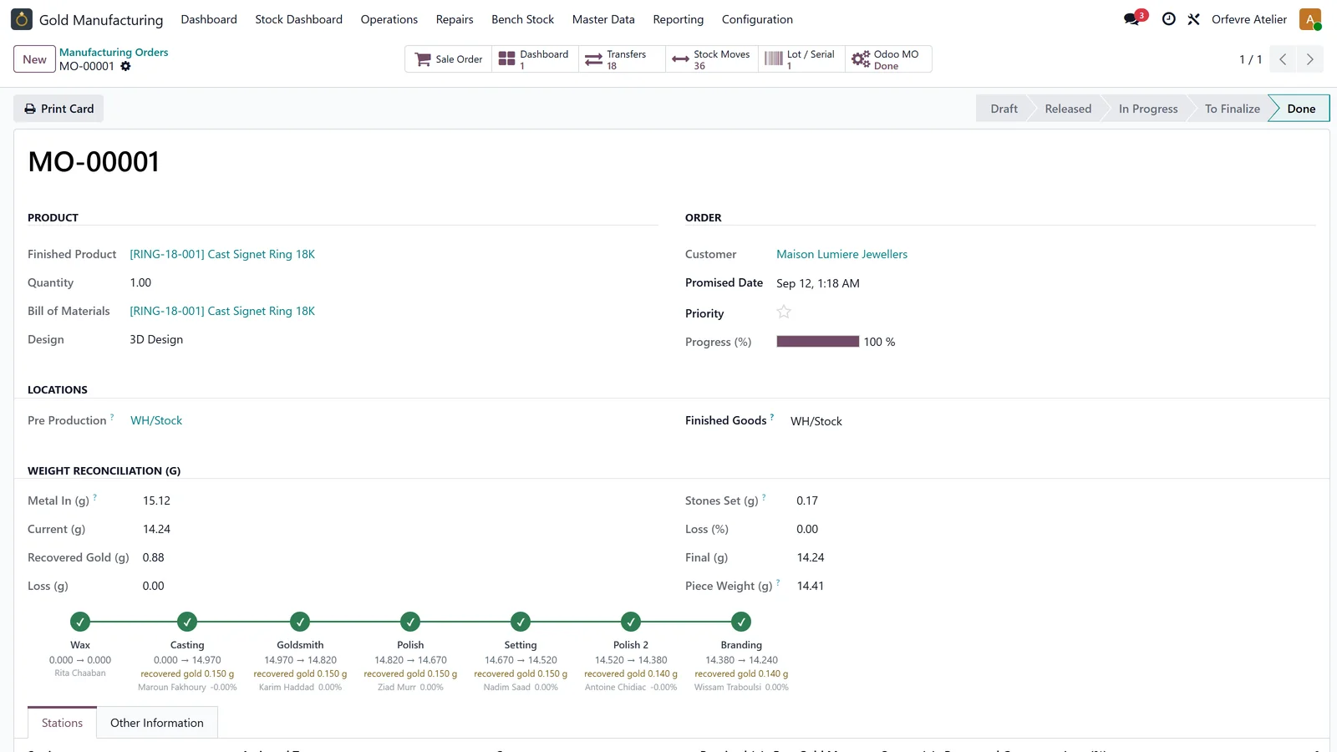Screen dimensions: 1337x752
Task: Open the Operations menu
Action: 389,19
